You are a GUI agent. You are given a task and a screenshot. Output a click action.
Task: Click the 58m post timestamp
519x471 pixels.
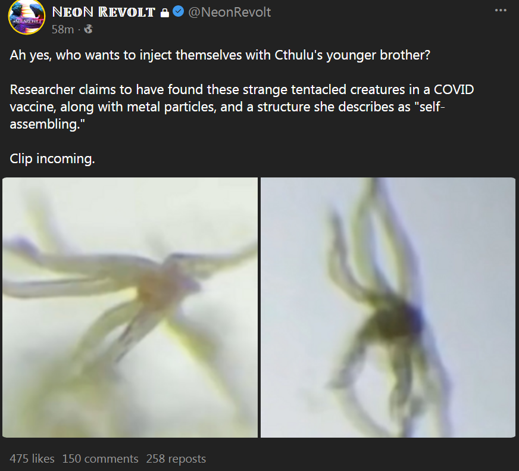pos(62,30)
